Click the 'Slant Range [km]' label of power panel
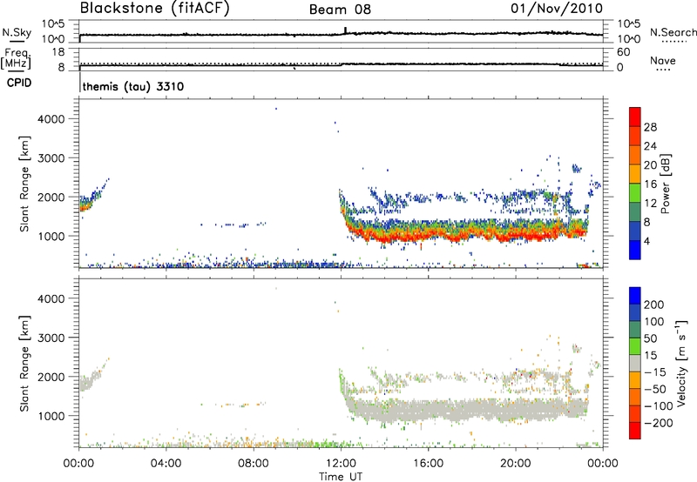 click(x=24, y=184)
